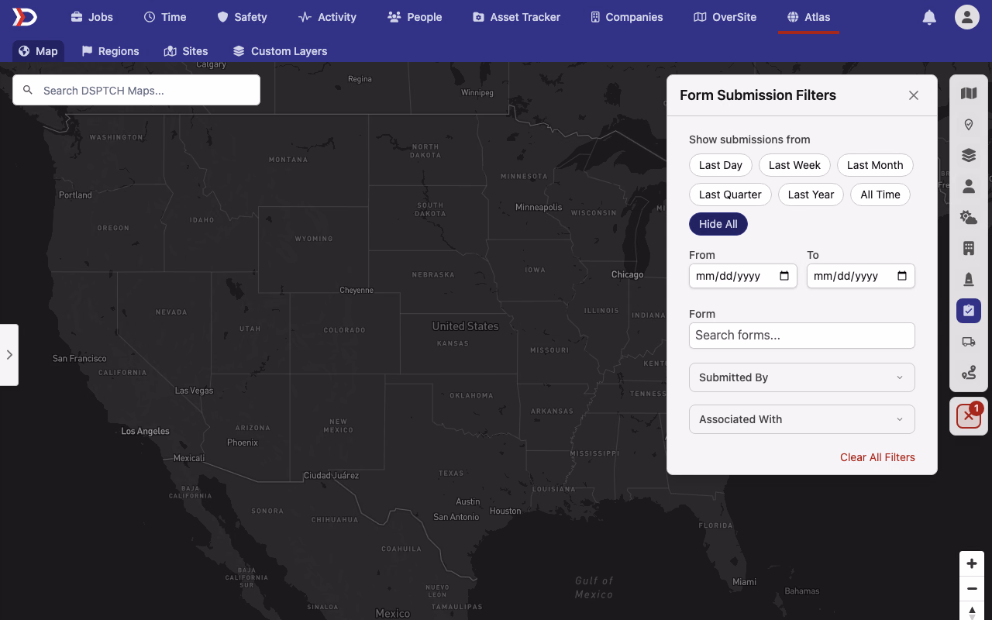Open the Jobs menu

click(x=91, y=17)
